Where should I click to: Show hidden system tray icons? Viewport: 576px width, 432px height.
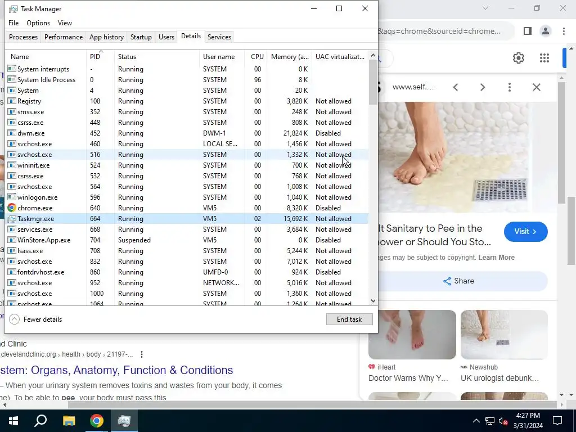click(476, 421)
